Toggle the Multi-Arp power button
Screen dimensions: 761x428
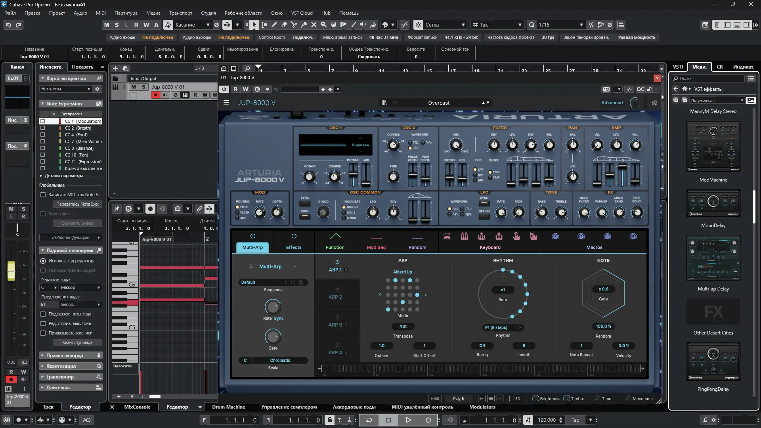click(252, 236)
